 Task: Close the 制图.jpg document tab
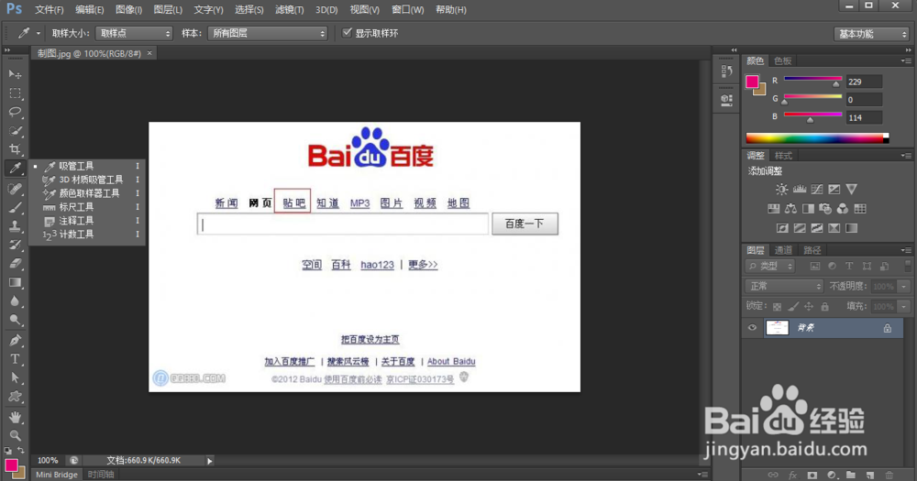tap(149, 53)
